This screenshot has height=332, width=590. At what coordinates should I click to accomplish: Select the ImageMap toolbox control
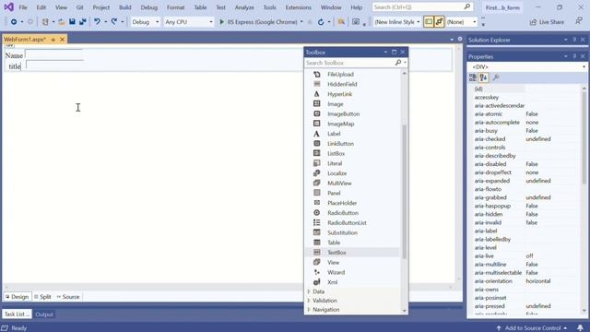(340, 124)
